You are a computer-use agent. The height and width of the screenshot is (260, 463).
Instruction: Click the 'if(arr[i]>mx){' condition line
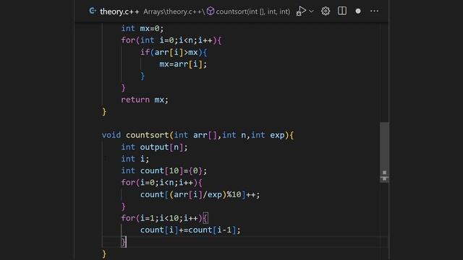[x=174, y=52]
